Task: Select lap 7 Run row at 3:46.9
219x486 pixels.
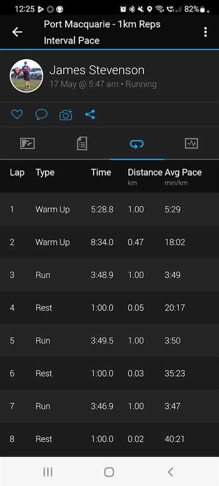Action: [109, 406]
